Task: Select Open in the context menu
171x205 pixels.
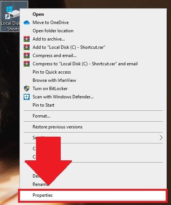Action: point(93,14)
